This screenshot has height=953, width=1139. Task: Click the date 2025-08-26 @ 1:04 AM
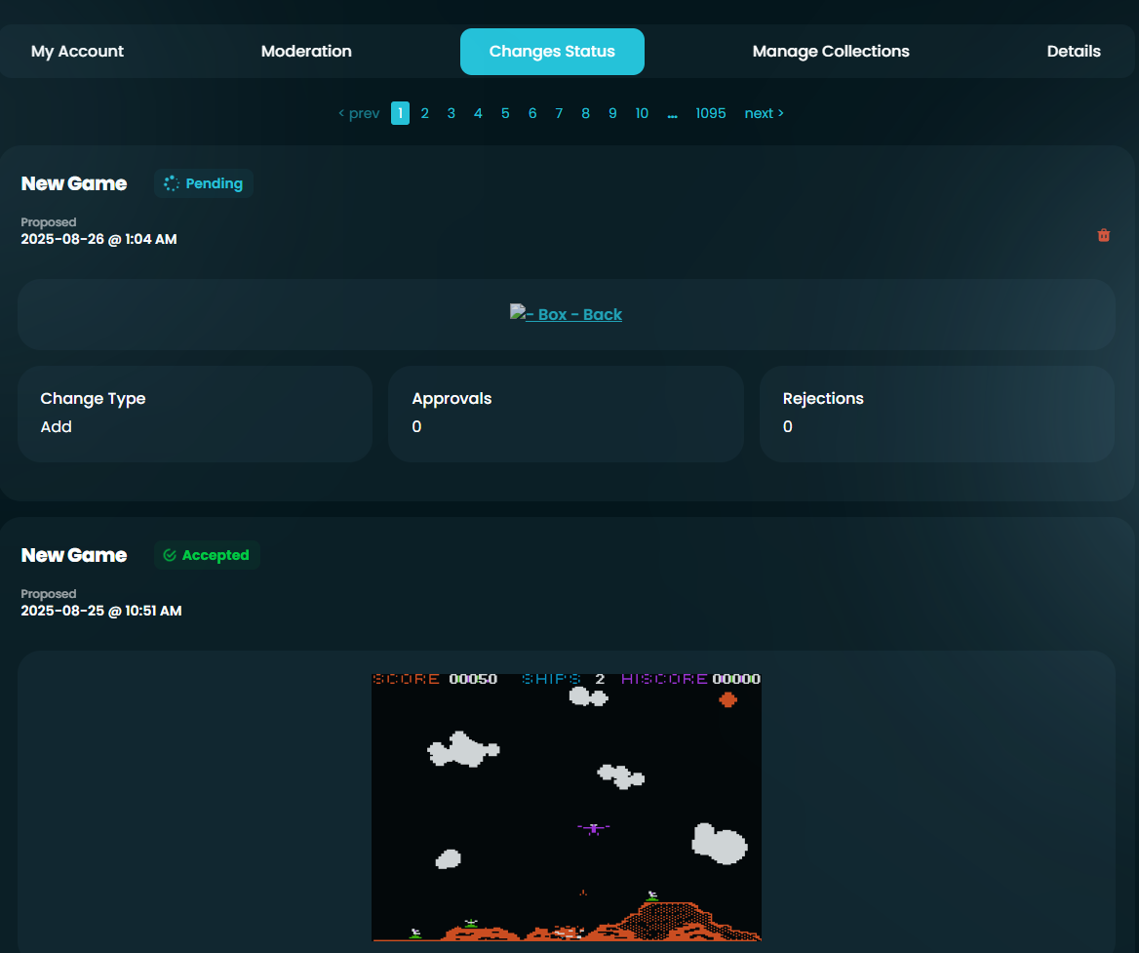tap(98, 239)
